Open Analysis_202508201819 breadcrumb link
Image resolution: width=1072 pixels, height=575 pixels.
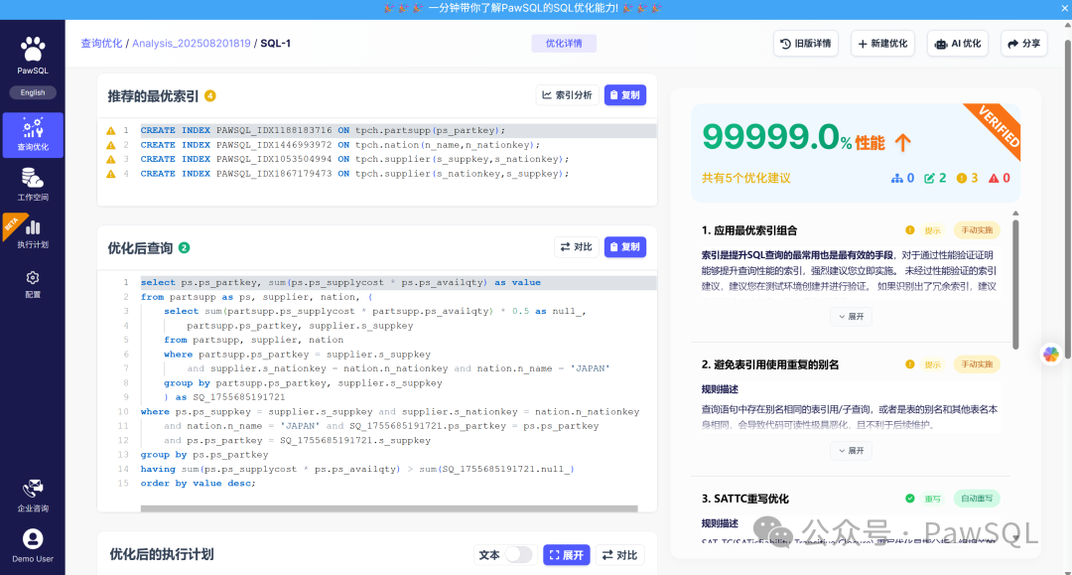click(192, 43)
